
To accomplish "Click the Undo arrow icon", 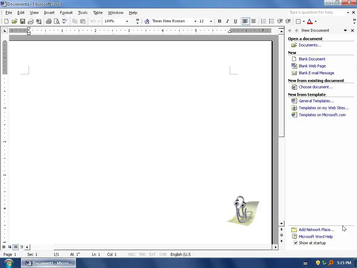I will (x=93, y=21).
